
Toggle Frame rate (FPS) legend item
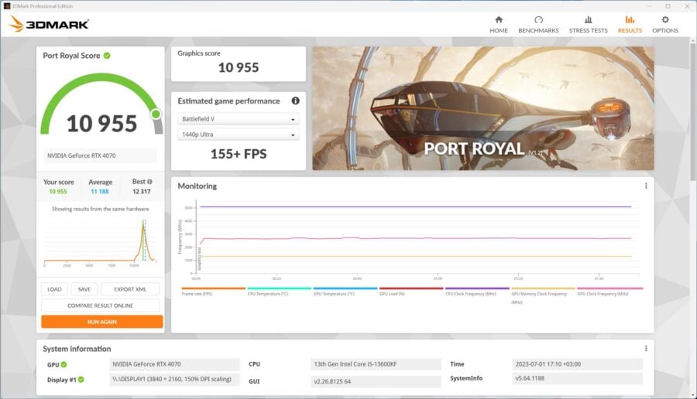[x=213, y=292]
